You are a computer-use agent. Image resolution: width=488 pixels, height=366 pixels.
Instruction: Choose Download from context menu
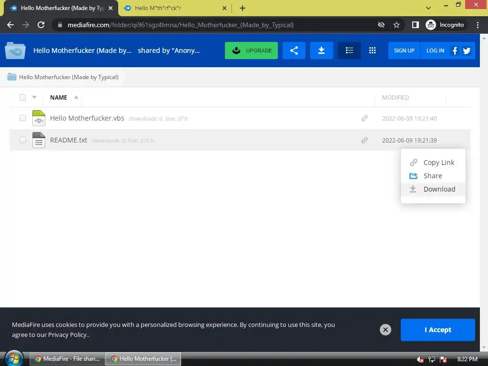click(433, 189)
